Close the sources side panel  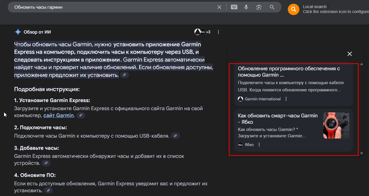coord(350,54)
